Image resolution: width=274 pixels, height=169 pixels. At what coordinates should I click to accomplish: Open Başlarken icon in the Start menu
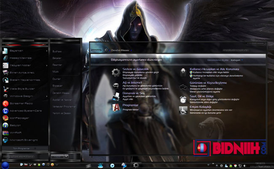[5, 51]
